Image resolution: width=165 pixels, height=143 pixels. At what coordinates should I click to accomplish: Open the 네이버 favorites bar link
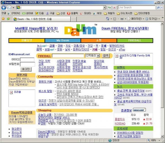tap(28, 13)
